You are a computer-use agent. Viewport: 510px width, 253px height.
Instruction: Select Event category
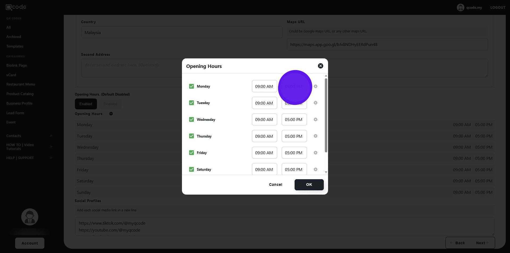(x=11, y=122)
